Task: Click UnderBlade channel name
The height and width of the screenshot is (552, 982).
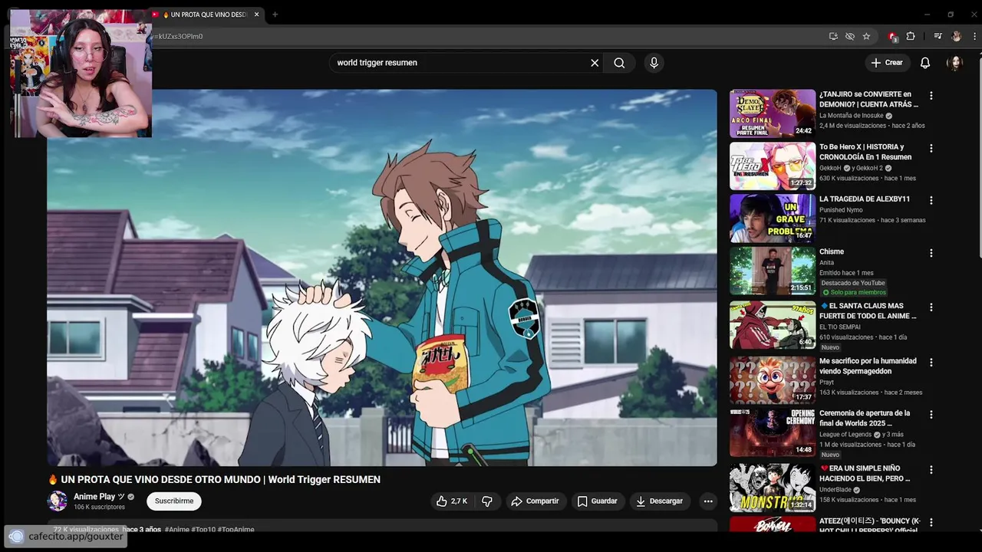Action: [835, 490]
